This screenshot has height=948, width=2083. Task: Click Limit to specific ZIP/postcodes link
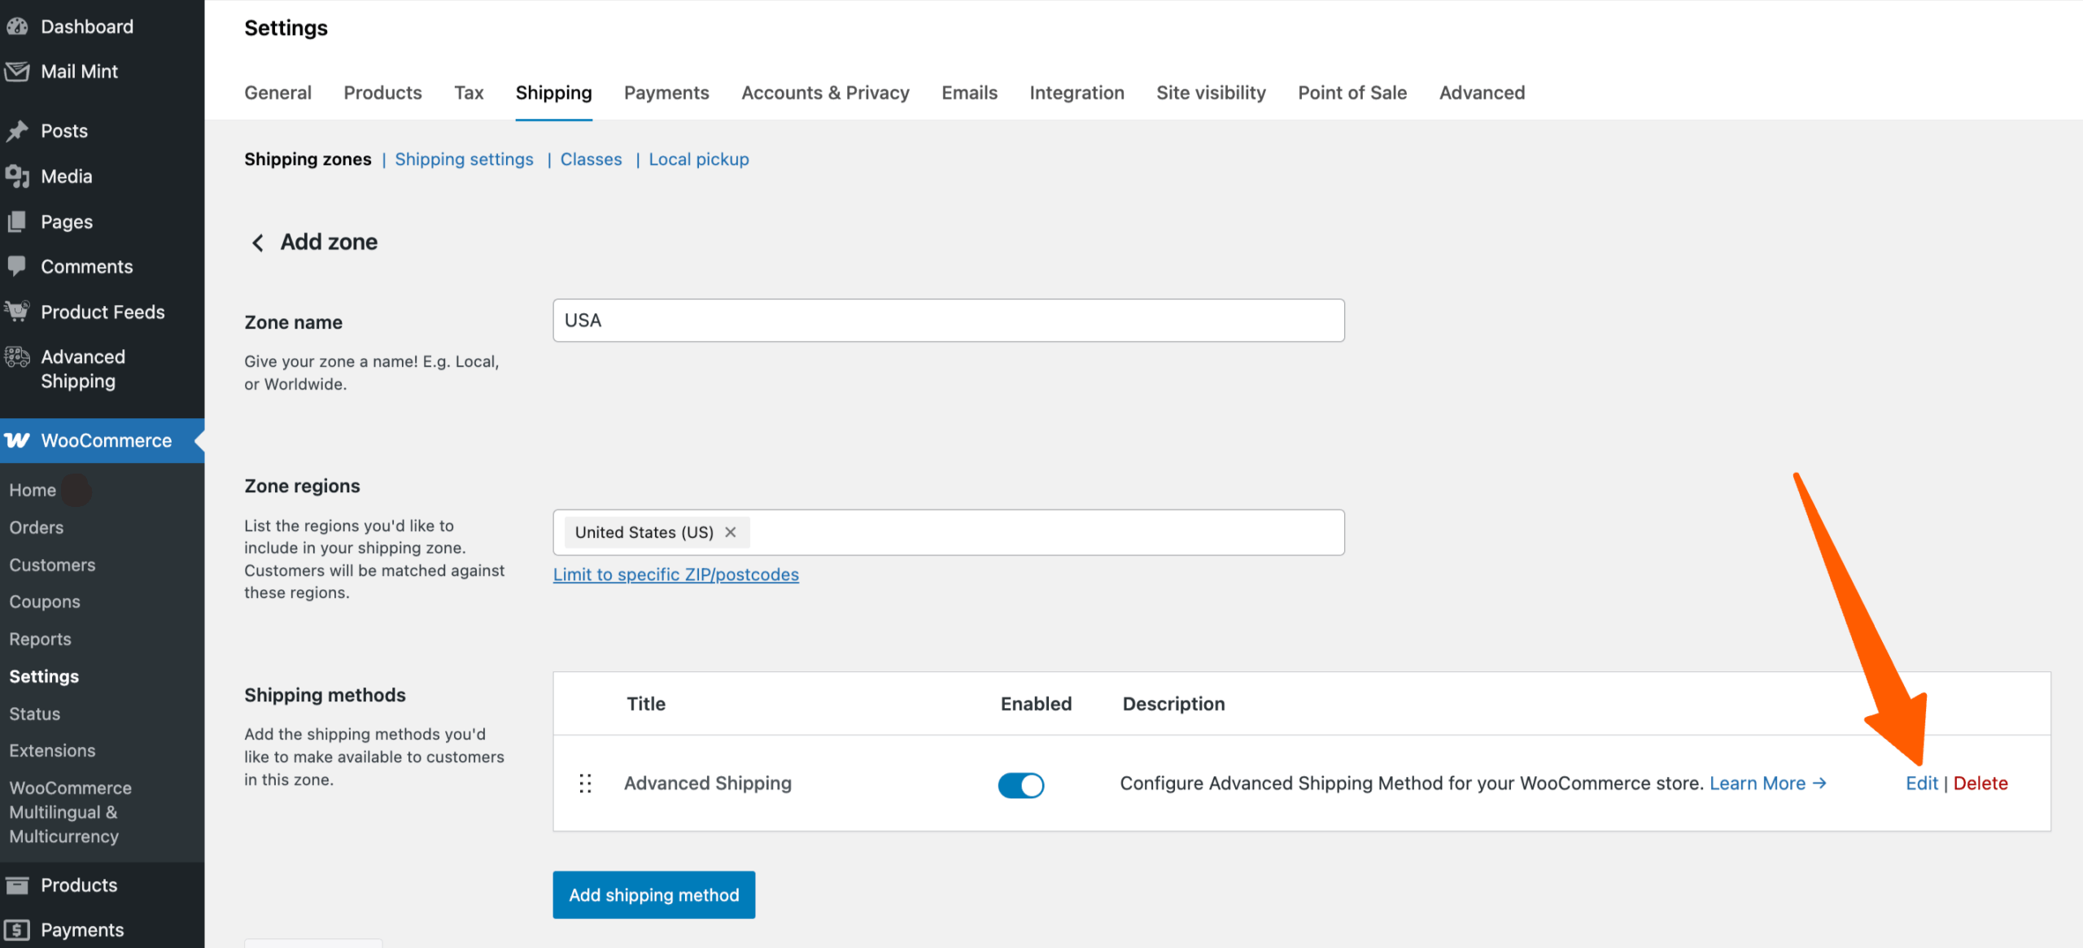pyautogui.click(x=675, y=574)
